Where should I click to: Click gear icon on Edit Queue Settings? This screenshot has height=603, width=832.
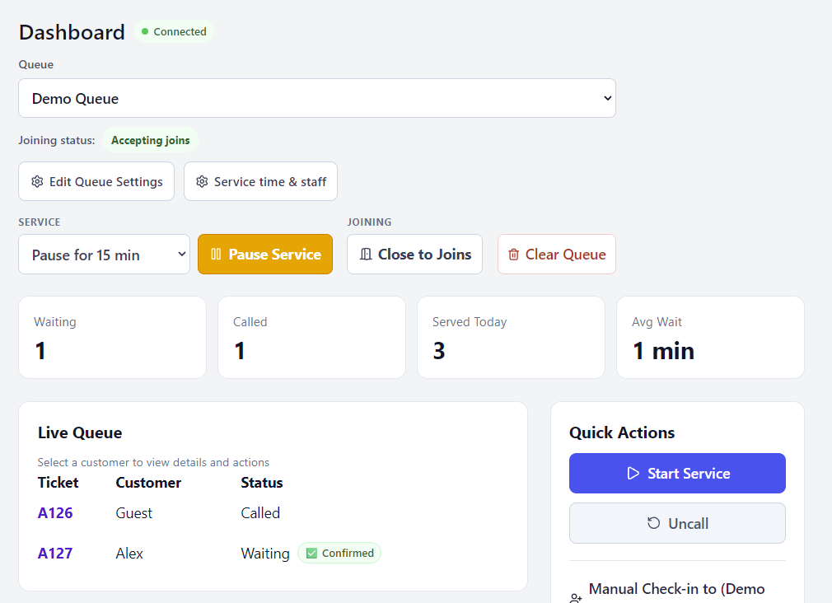(x=37, y=181)
